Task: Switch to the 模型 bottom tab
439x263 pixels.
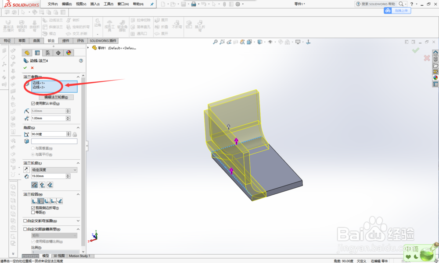Action: (x=46, y=256)
